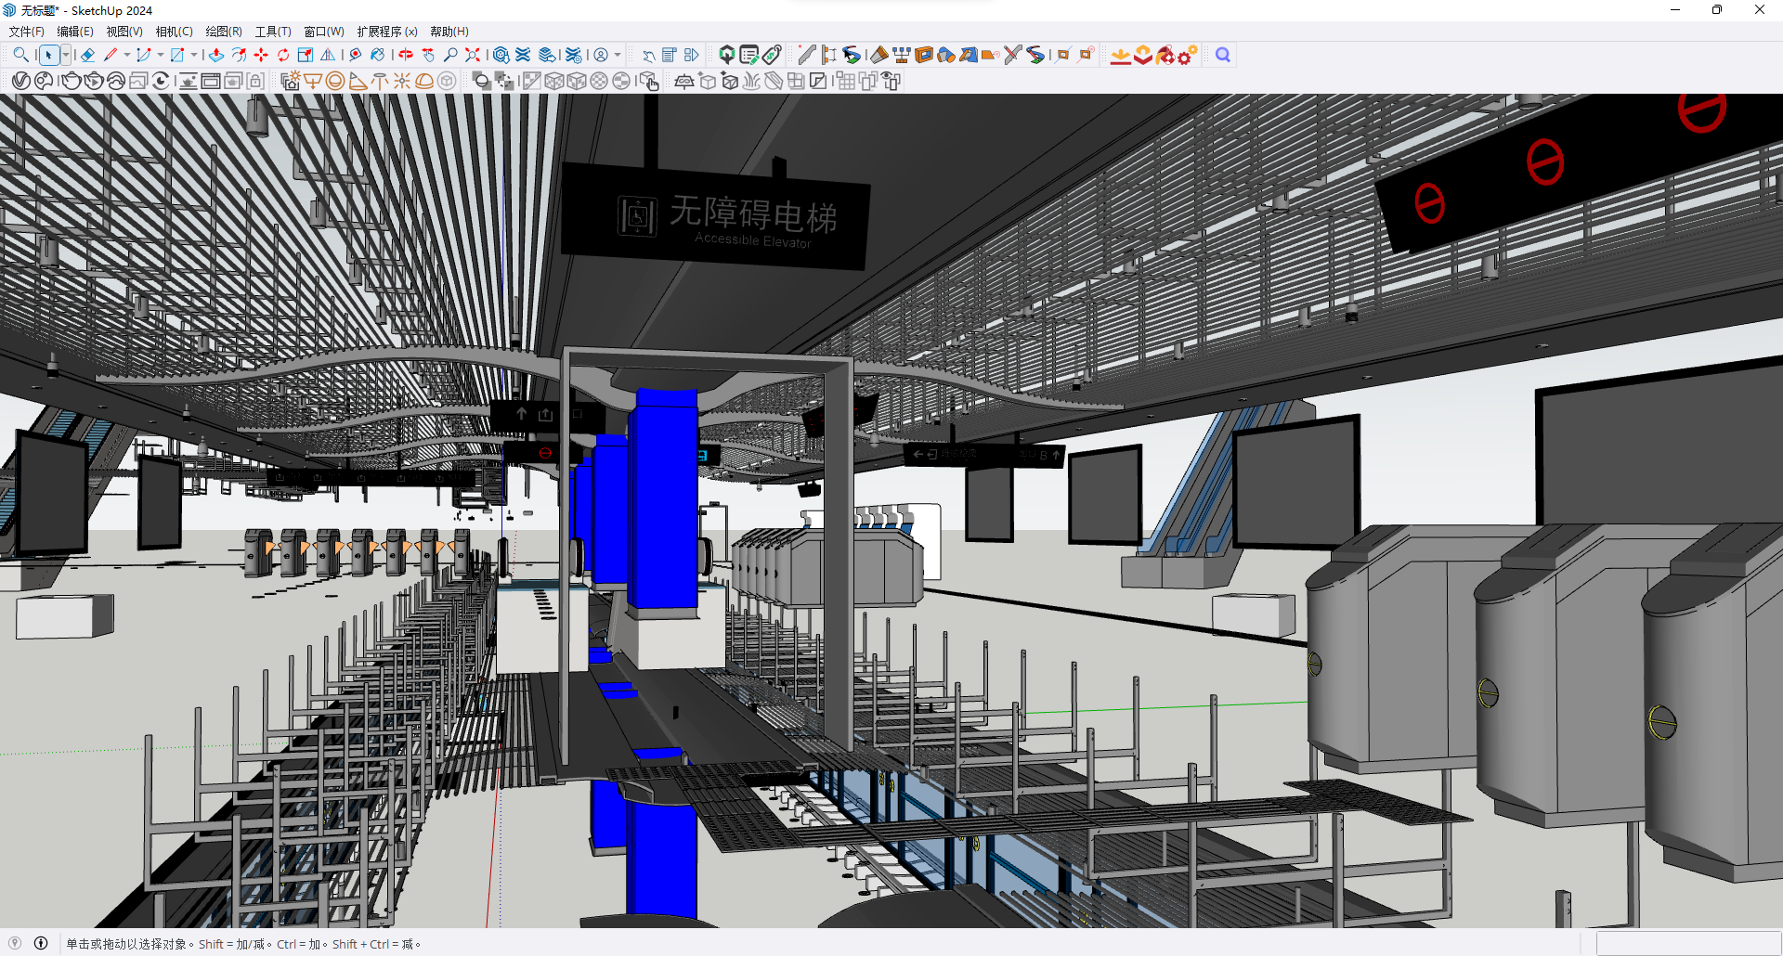The height and width of the screenshot is (956, 1783).
Task: Open the line tool dropdown arrow
Action: coord(126,56)
